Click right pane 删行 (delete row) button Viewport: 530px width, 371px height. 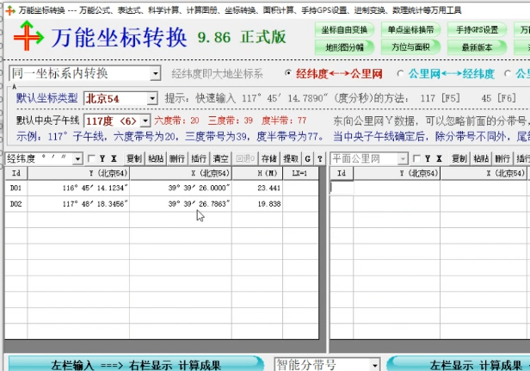coord(502,158)
